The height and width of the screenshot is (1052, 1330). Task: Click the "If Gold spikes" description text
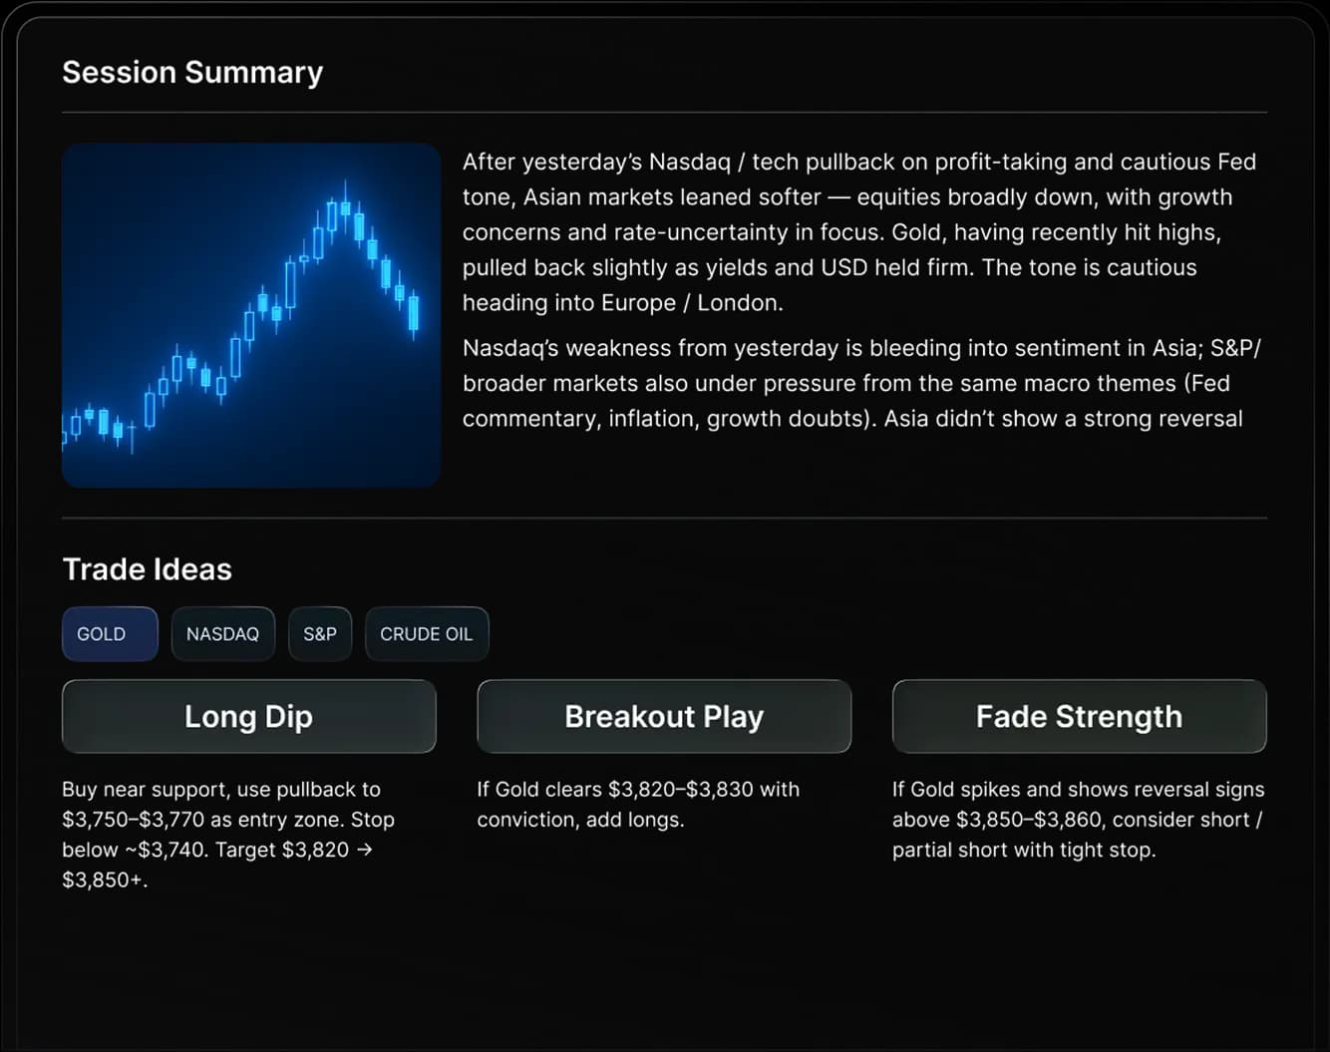tap(1078, 819)
